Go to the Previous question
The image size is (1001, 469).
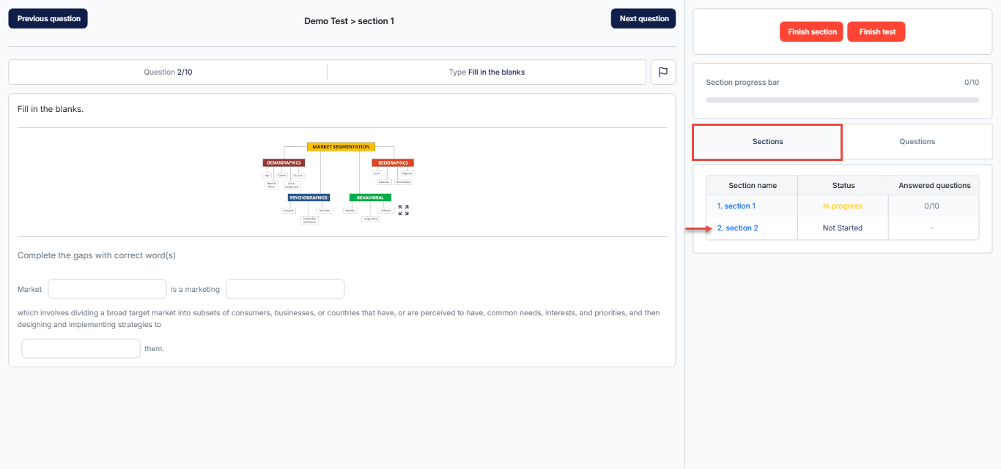[x=48, y=19]
